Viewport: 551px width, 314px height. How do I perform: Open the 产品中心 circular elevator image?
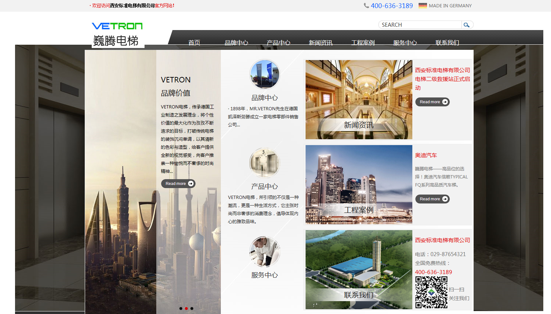pos(264,163)
